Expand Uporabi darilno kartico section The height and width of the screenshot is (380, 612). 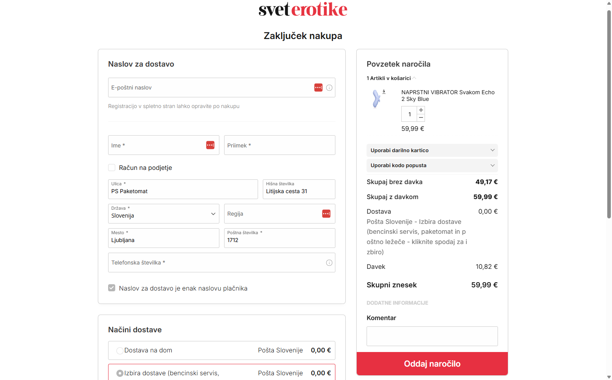point(432,150)
